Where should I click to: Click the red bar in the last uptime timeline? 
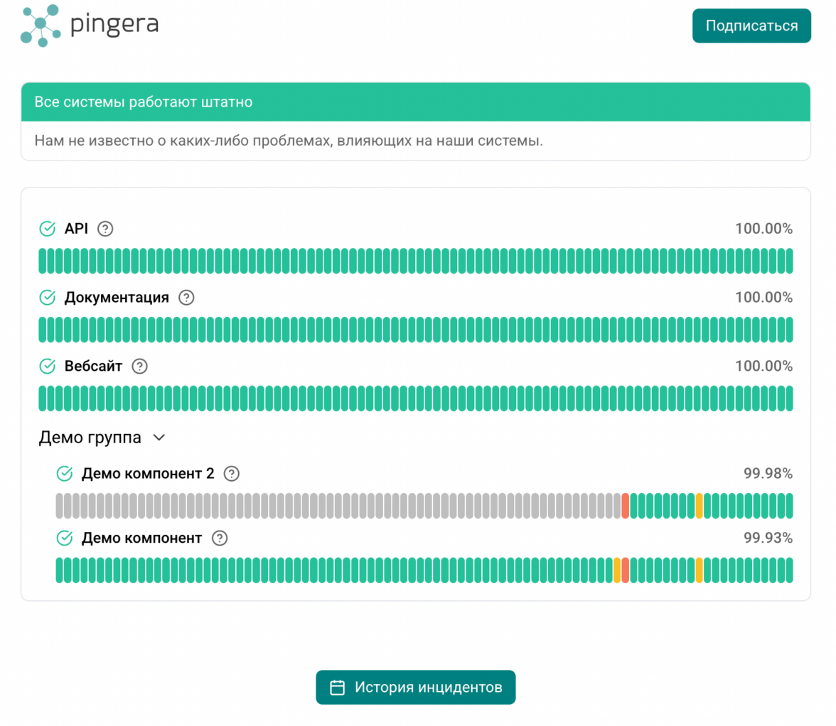626,570
